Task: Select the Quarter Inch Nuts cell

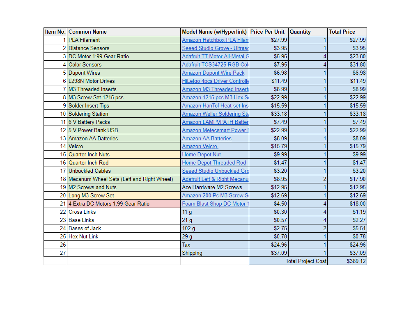Action: 124,155
